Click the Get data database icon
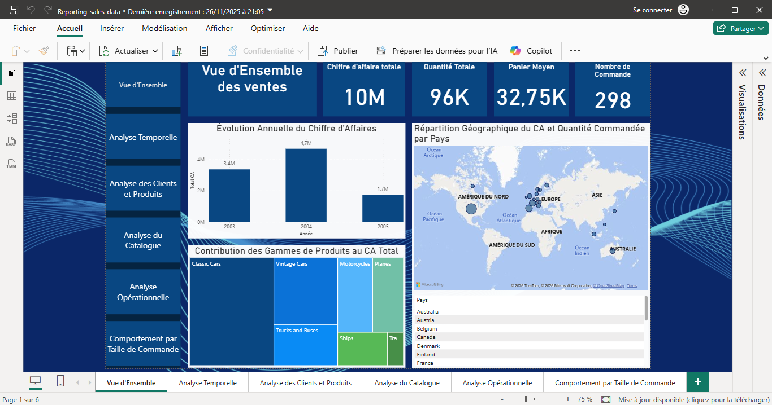The image size is (772, 405). pos(72,51)
